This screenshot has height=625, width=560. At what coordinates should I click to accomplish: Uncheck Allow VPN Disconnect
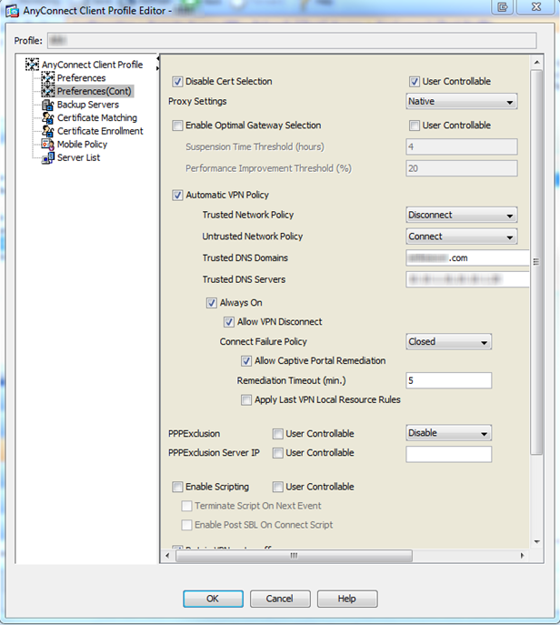pos(228,322)
